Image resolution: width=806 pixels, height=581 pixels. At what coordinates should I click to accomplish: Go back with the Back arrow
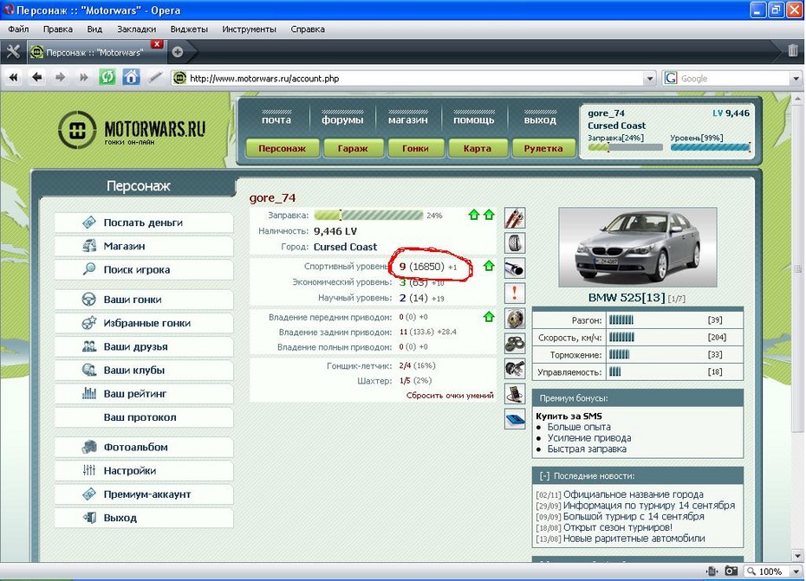pos(37,78)
